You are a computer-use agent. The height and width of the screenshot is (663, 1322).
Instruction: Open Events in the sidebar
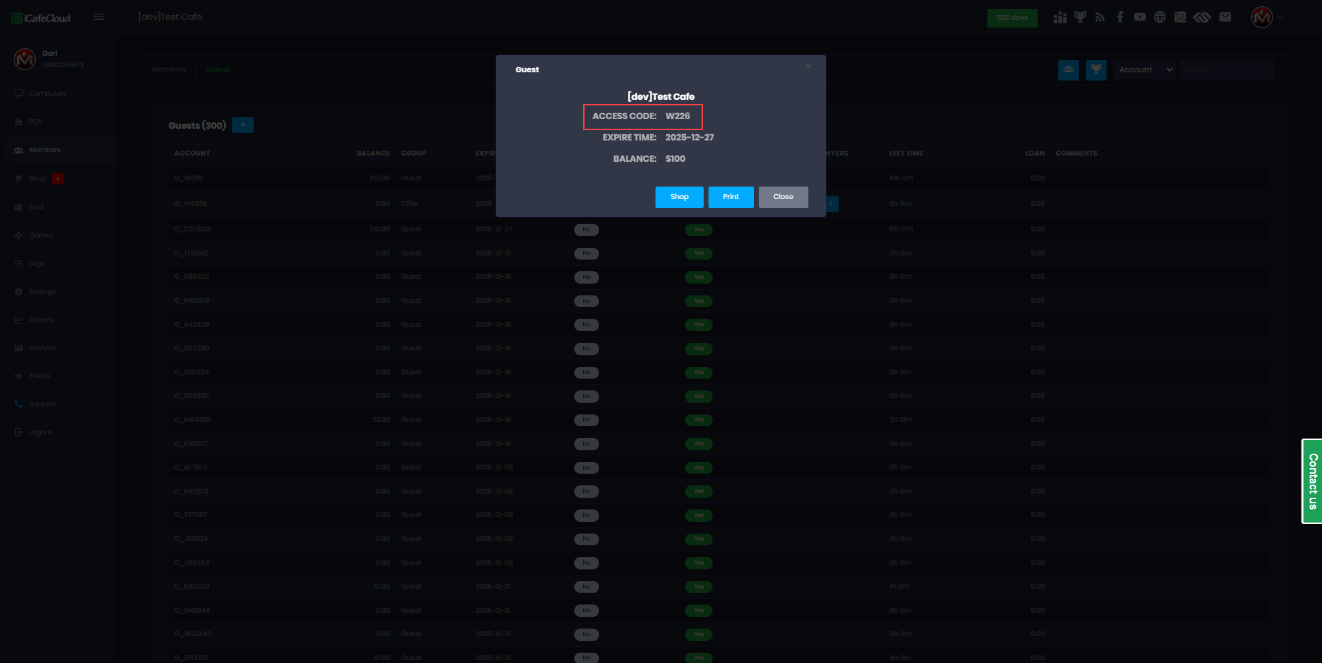point(39,376)
